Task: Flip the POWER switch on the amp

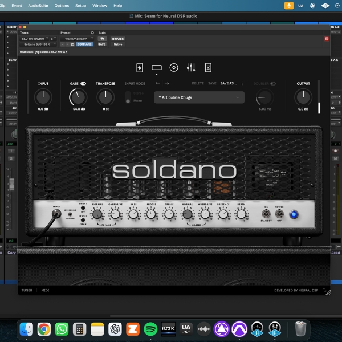Action: (x=279, y=214)
